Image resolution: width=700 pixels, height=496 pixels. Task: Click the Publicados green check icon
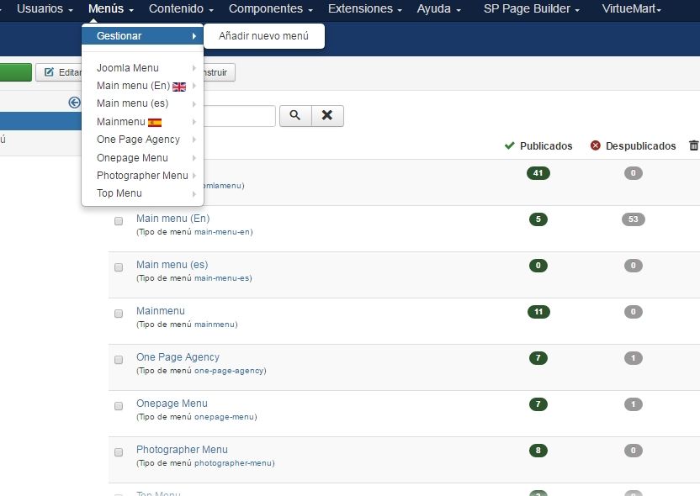pos(509,145)
